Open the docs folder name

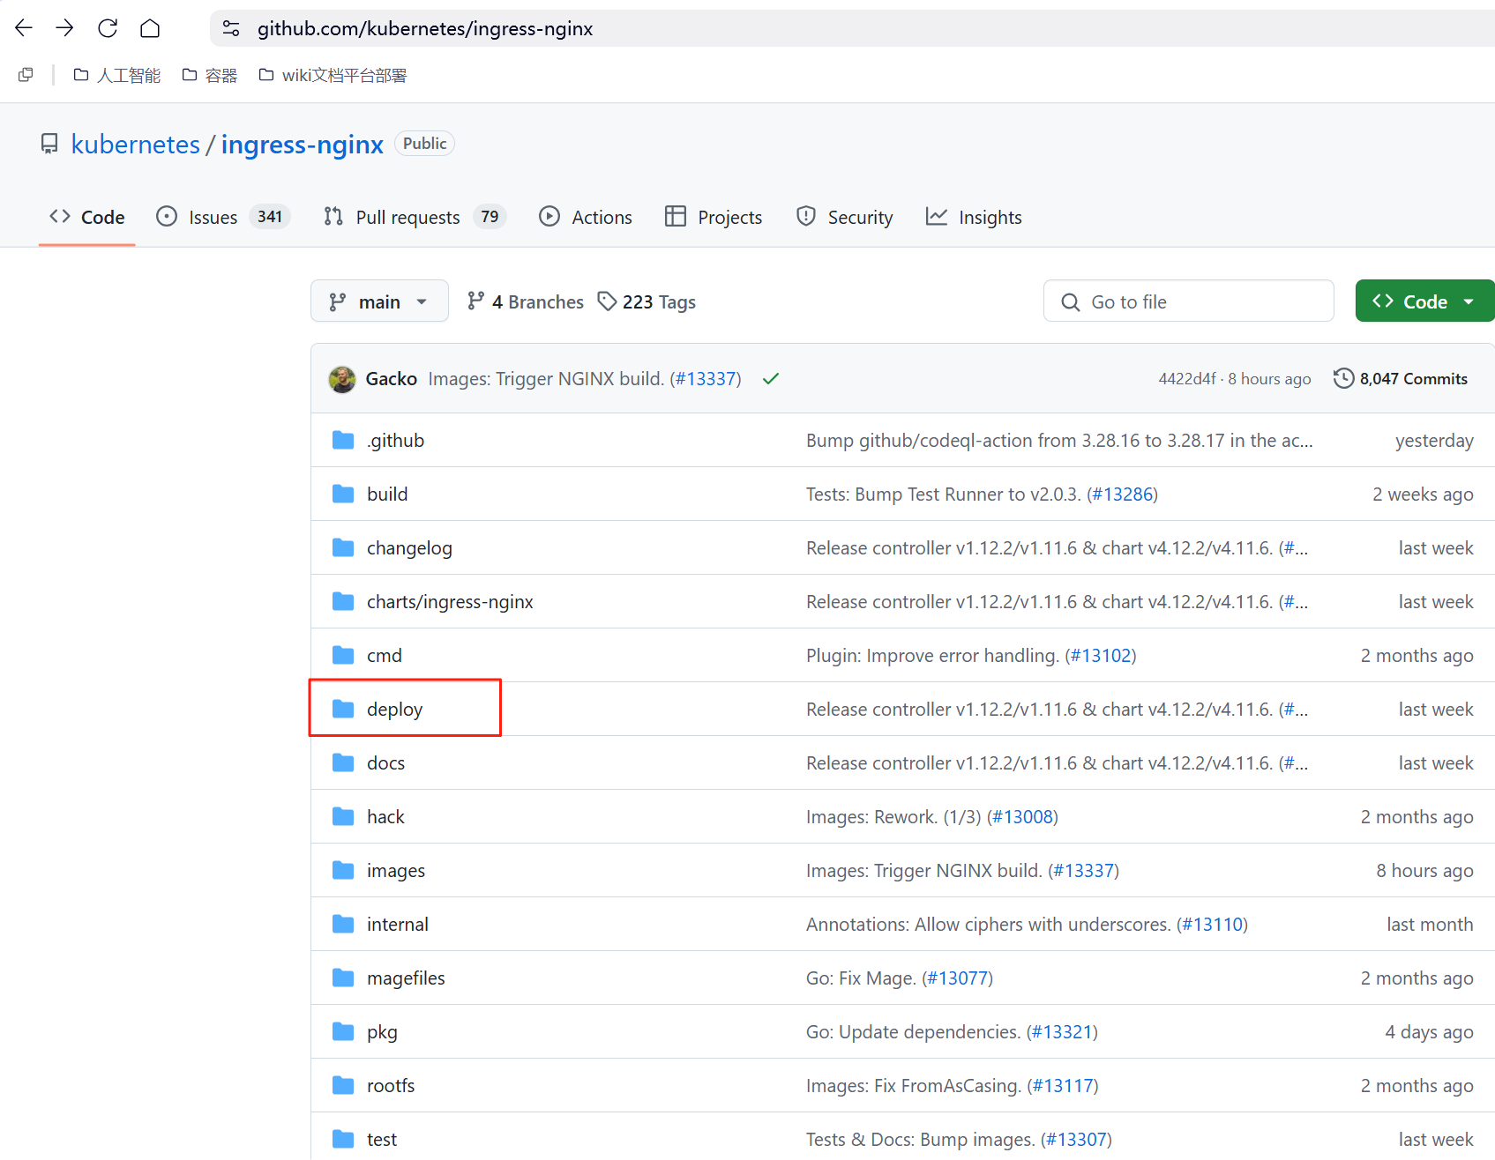(x=385, y=762)
